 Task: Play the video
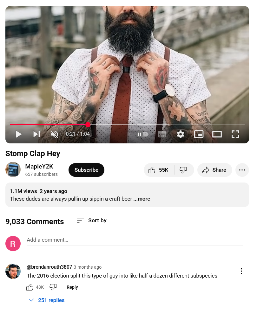click(x=18, y=134)
